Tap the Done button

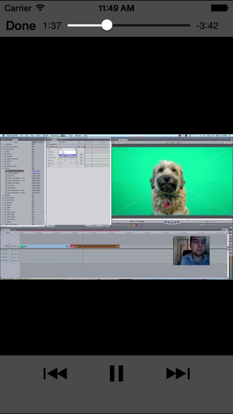click(20, 25)
